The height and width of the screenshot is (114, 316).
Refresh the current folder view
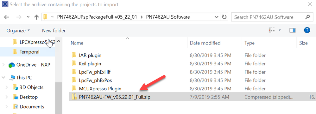tap(224, 17)
